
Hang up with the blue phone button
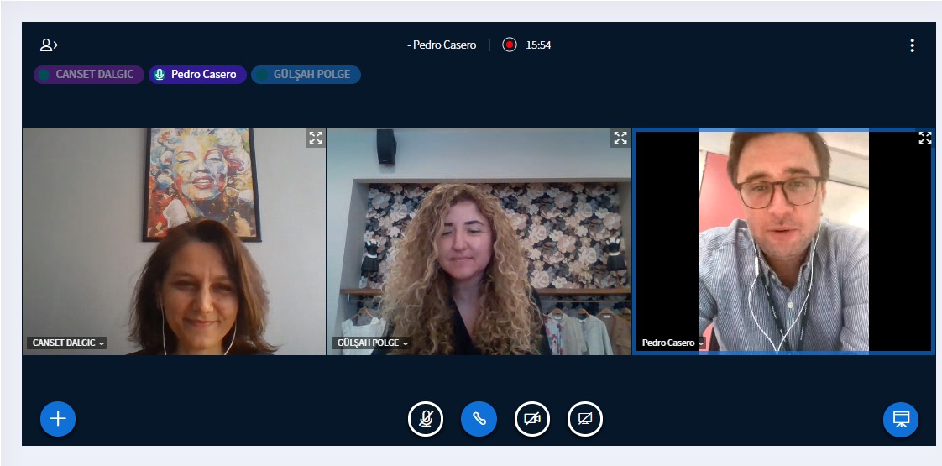tap(479, 418)
